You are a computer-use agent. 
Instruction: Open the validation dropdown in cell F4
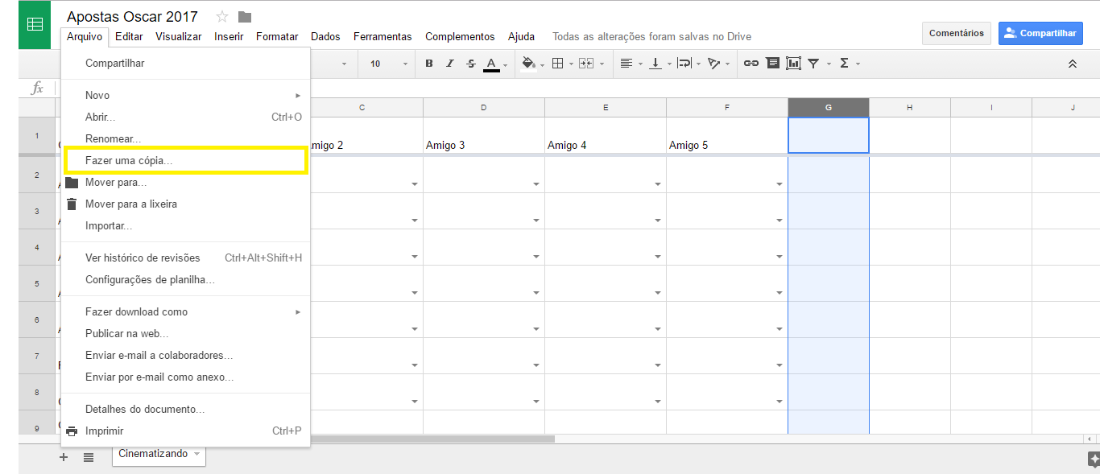click(x=780, y=257)
